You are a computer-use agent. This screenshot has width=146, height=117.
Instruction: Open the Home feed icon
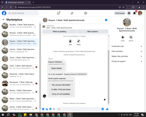point(58,13)
